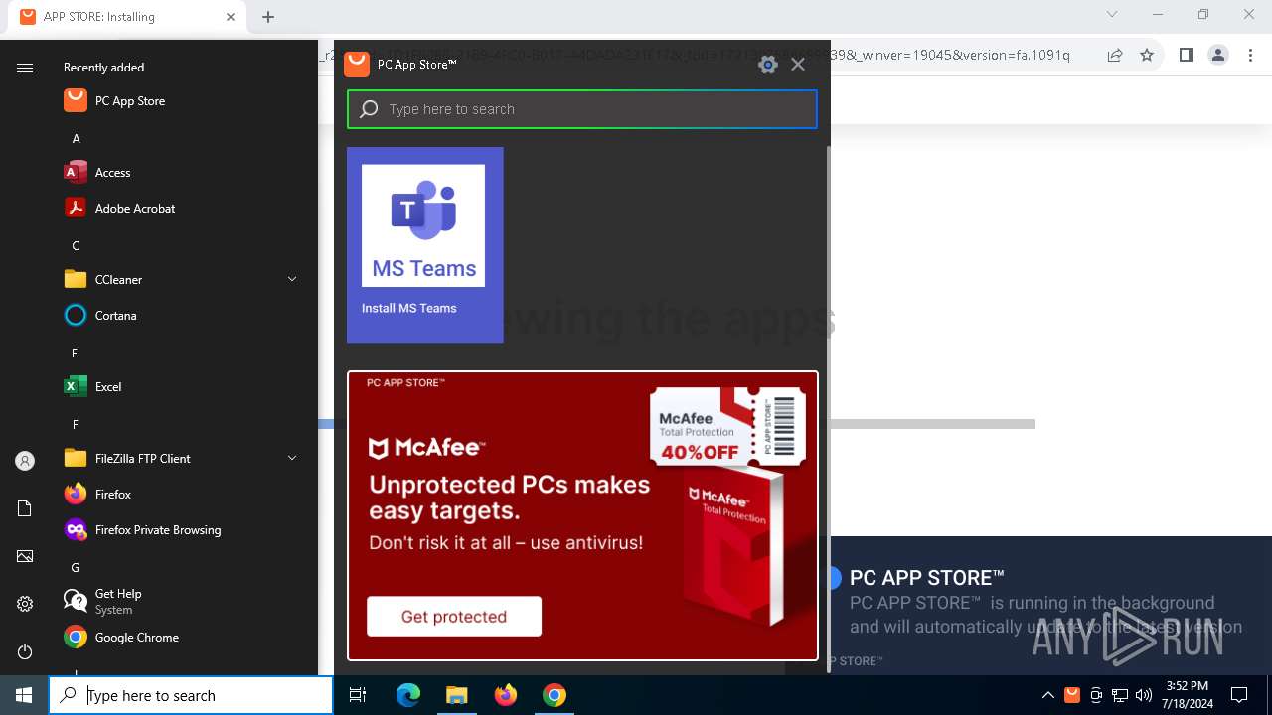
Task: Open PC App Store settings gear
Action: [767, 65]
